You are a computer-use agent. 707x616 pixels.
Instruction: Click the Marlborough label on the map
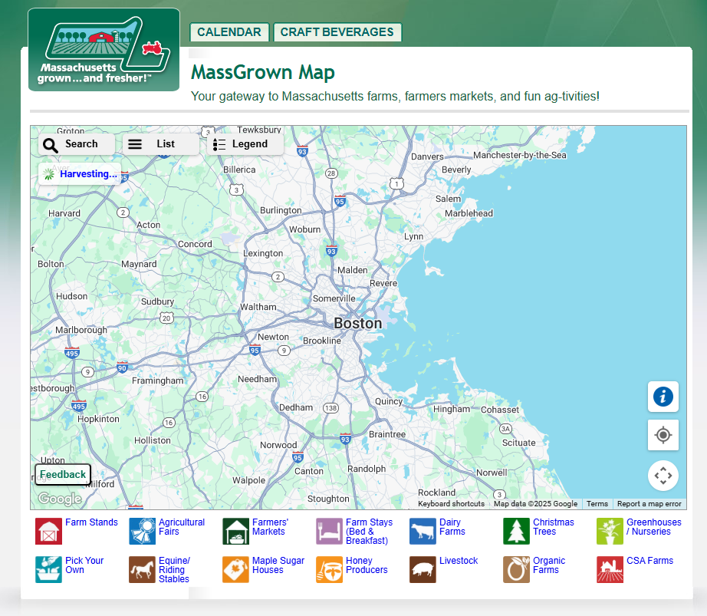coord(81,330)
